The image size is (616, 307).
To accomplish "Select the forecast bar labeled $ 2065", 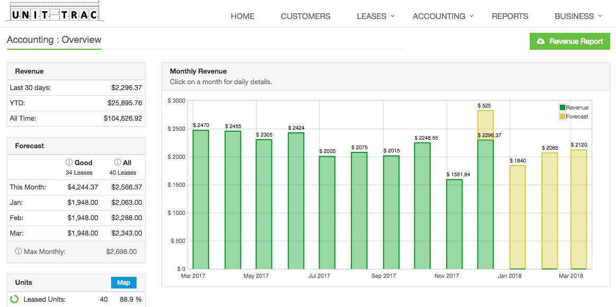I will [x=550, y=211].
